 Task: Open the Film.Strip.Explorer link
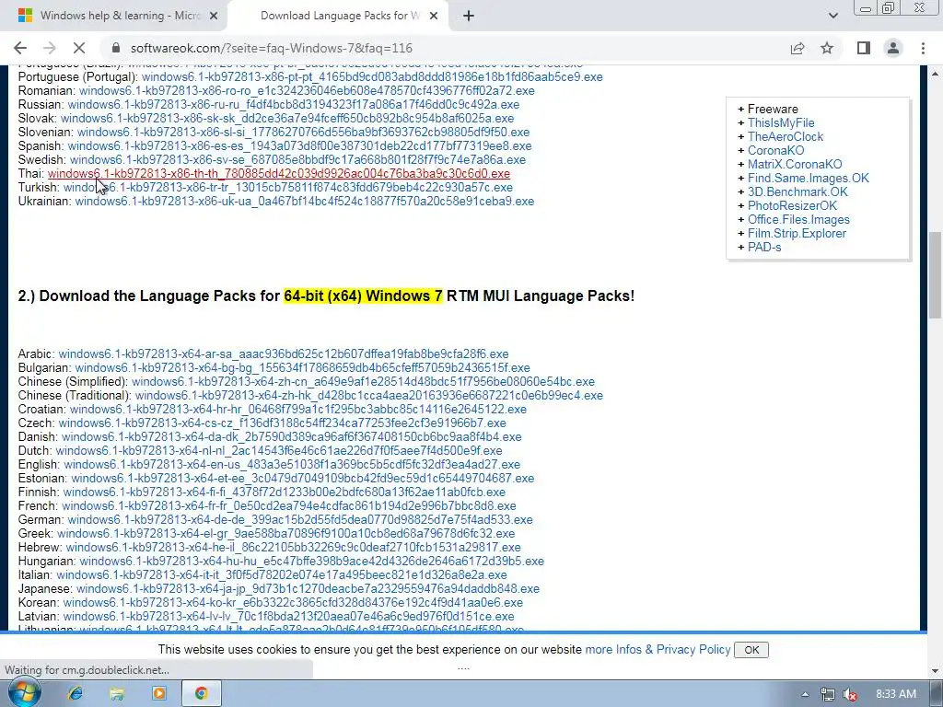797,233
